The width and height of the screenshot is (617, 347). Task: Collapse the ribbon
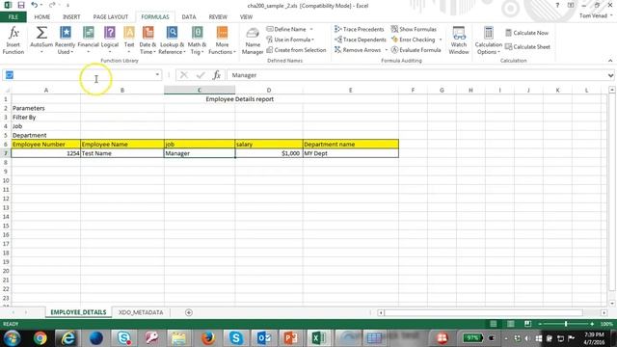[x=610, y=61]
